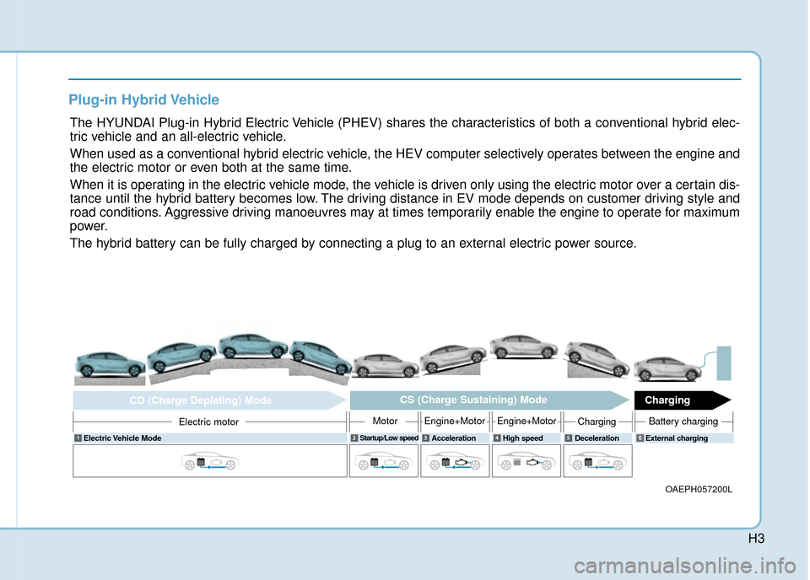Click the Deceleration label
This screenshot has width=810, height=580.
tap(597, 438)
